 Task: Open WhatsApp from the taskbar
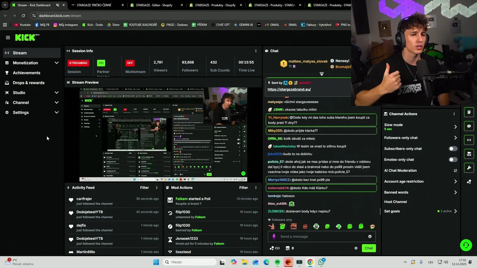coord(321,262)
